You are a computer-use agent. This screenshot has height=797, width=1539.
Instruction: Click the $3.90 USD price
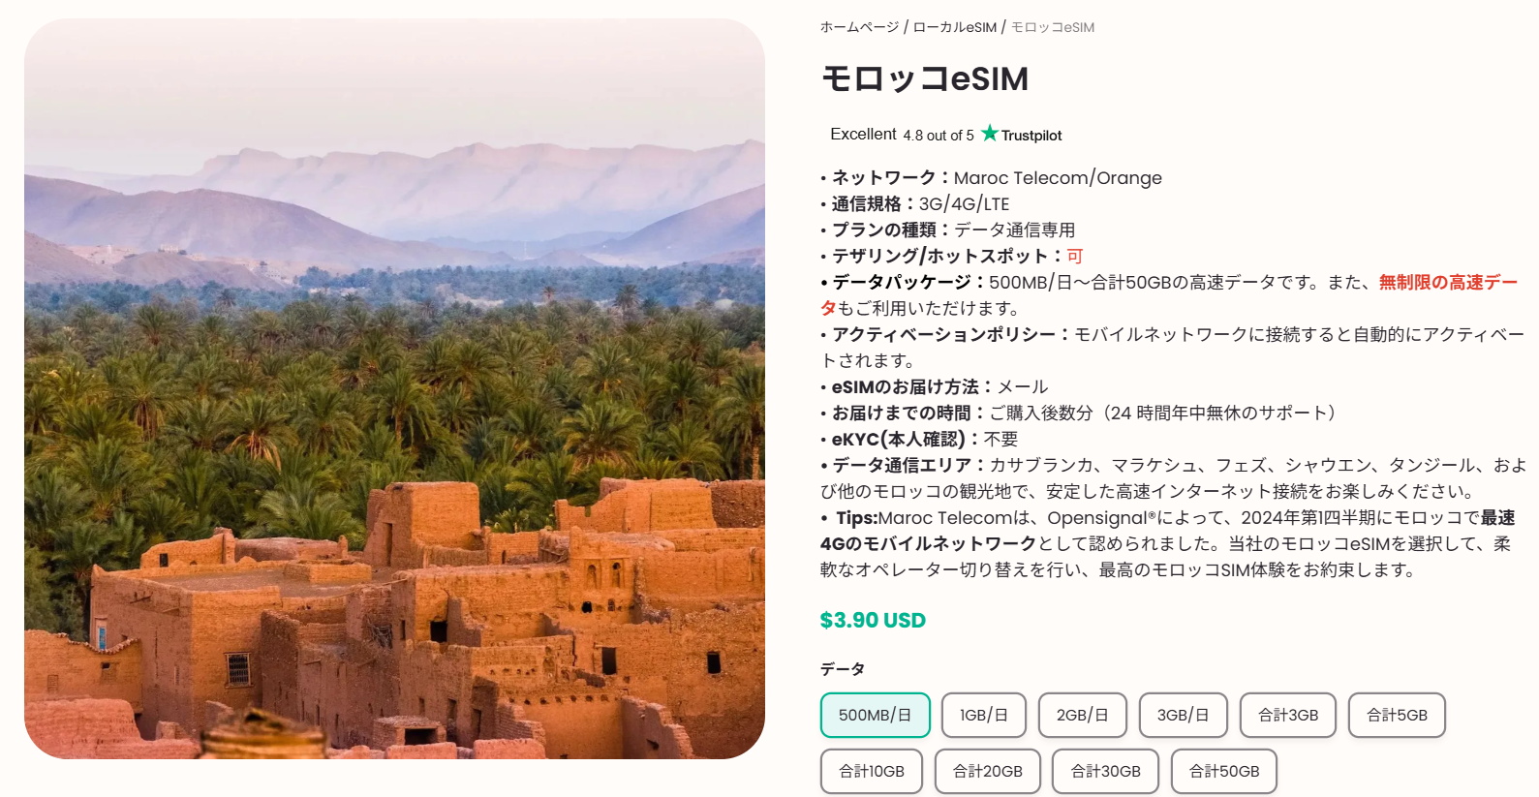(x=873, y=620)
